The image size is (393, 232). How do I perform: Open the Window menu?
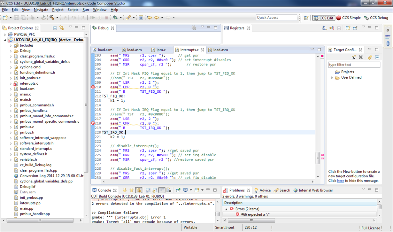tap(100, 10)
